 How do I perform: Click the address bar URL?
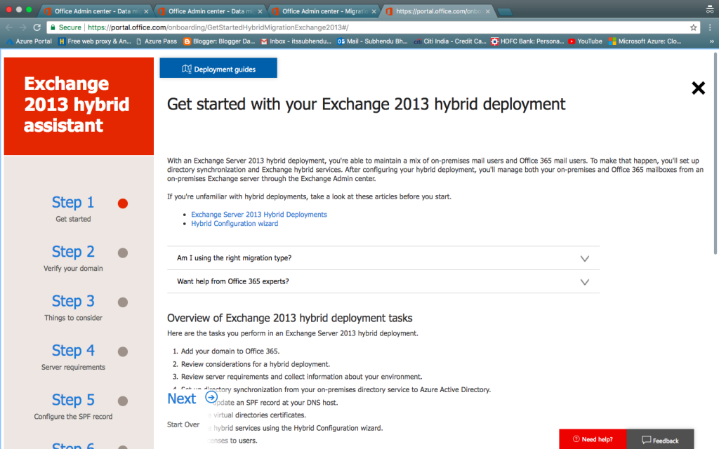(x=218, y=27)
